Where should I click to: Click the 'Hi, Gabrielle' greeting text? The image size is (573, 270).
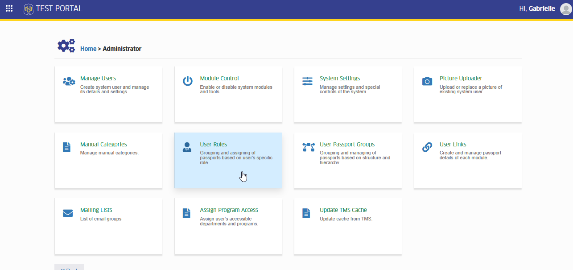pyautogui.click(x=537, y=9)
